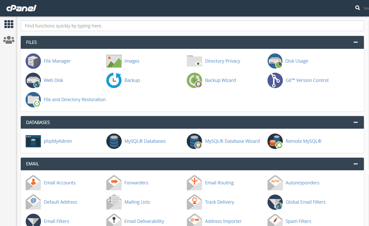Image resolution: width=369 pixels, height=226 pixels.
Task: Open the sidebar Home grid icon
Action: (9, 24)
